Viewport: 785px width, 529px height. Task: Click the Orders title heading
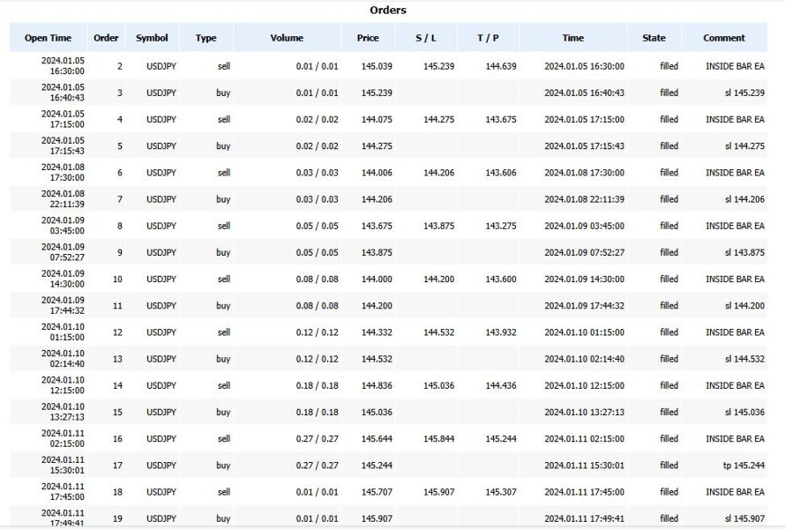click(x=388, y=10)
